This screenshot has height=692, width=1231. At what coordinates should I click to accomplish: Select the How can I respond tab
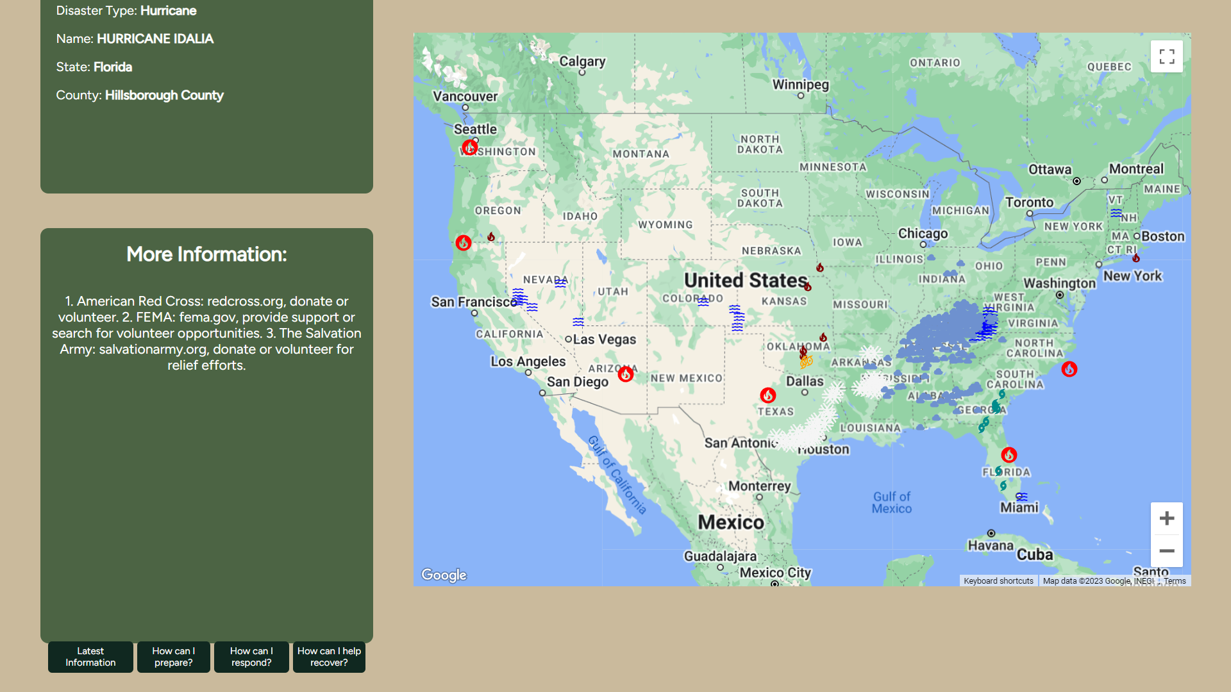[x=251, y=657]
